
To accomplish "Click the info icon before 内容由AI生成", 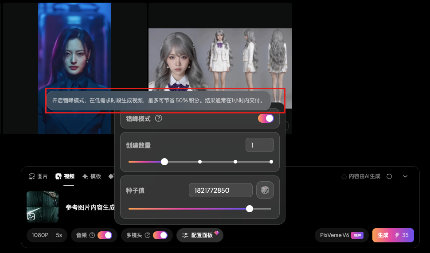I will [344, 177].
